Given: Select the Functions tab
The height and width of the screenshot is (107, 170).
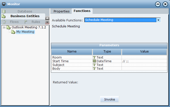Looking at the screenshot, I should [x=82, y=11].
